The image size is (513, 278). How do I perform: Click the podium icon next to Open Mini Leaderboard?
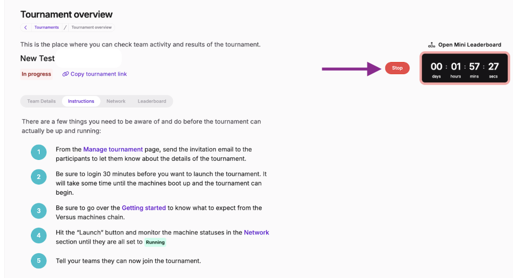(432, 45)
